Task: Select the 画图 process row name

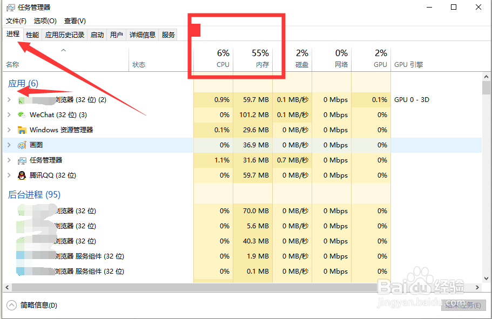Action: click(x=36, y=145)
